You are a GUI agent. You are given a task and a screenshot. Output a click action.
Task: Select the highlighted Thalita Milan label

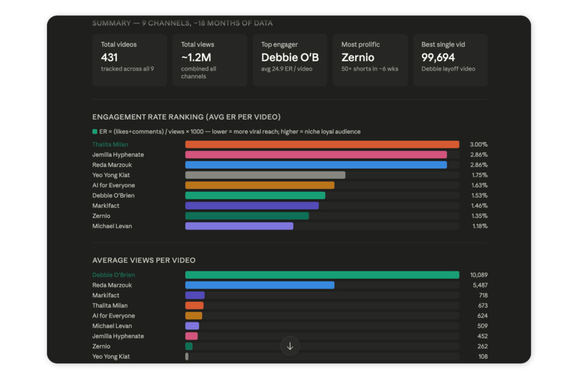110,144
